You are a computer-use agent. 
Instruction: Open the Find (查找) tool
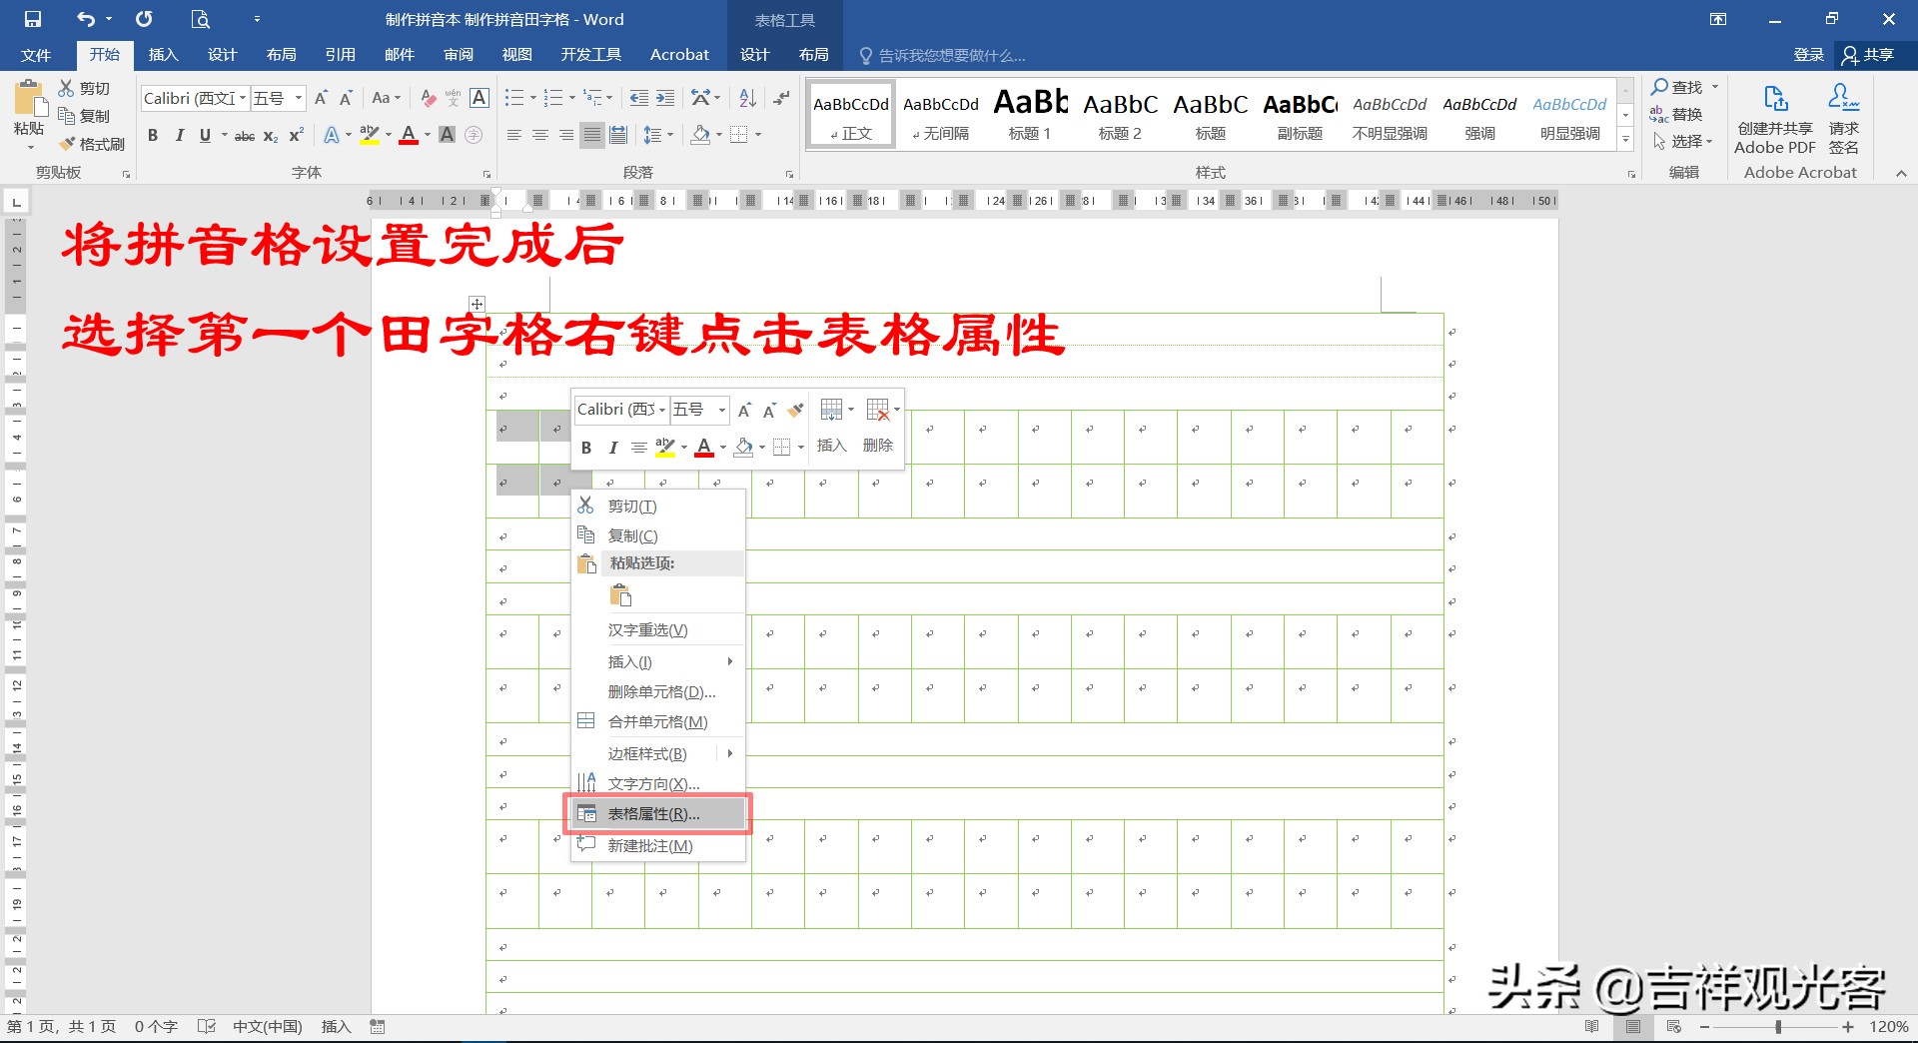pos(1682,87)
